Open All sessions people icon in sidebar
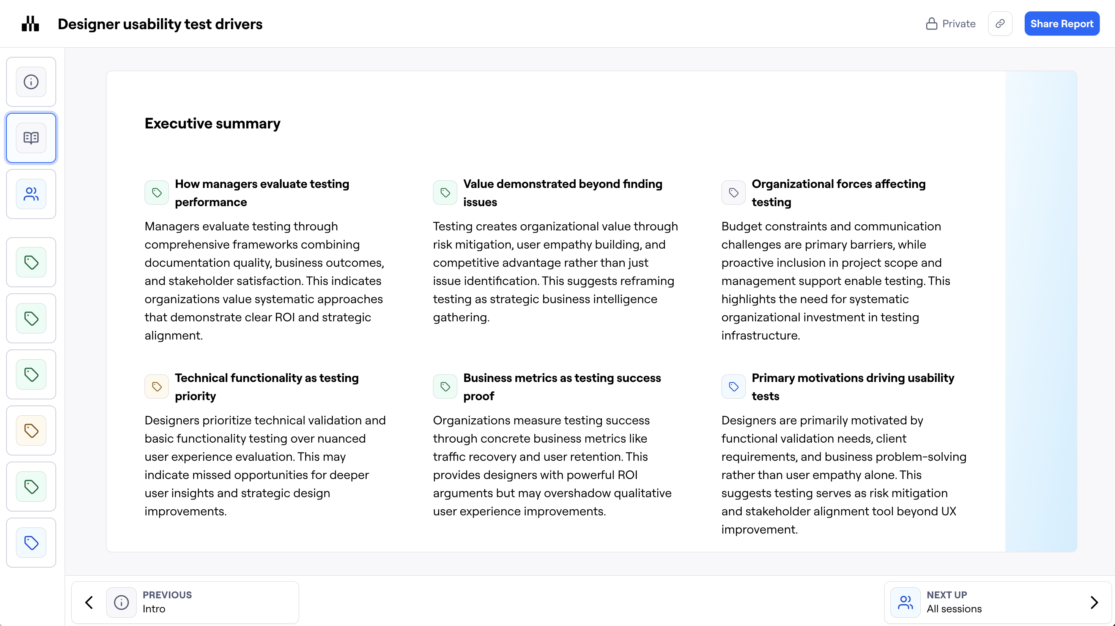Screen dimensions: 1115x626 (x=31, y=194)
